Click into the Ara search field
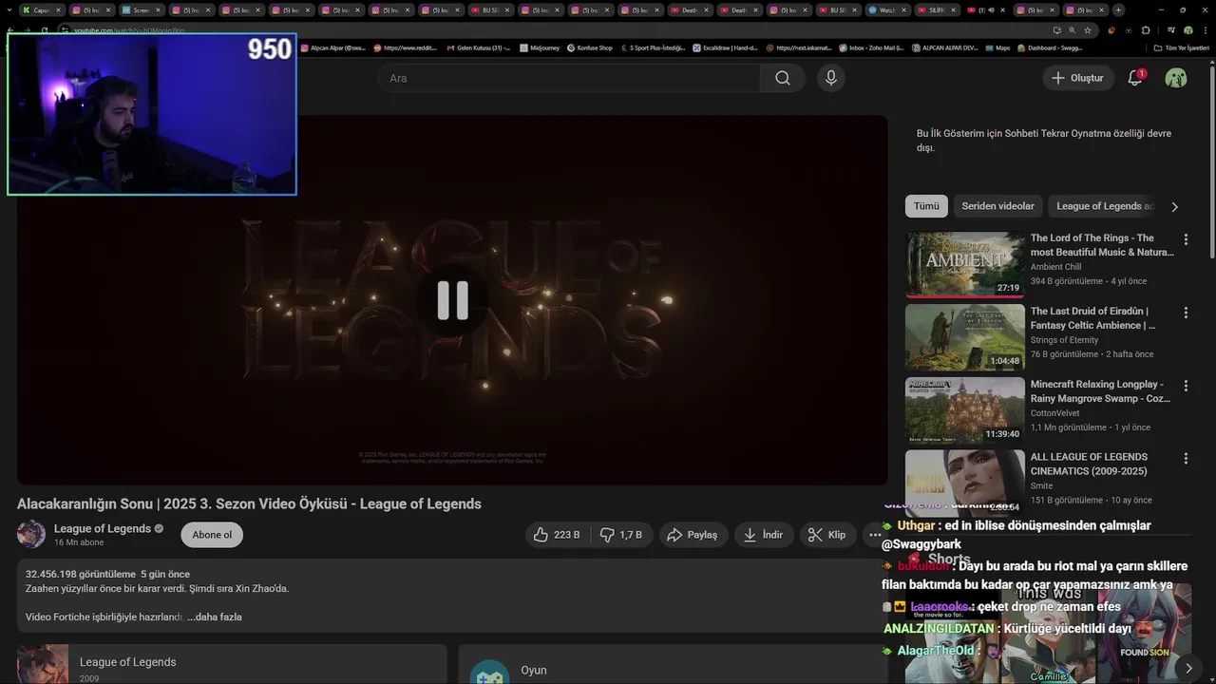This screenshot has height=684, width=1216. (x=570, y=78)
